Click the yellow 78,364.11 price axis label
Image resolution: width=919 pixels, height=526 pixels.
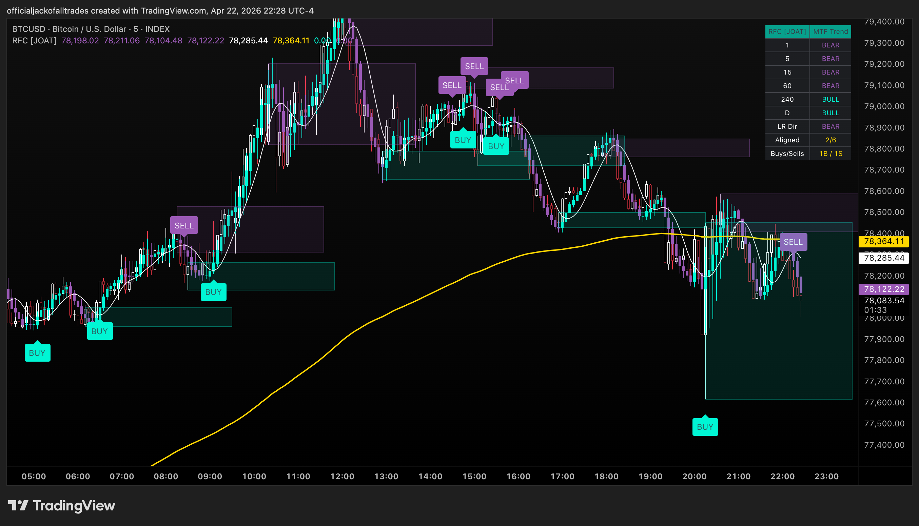pos(884,241)
